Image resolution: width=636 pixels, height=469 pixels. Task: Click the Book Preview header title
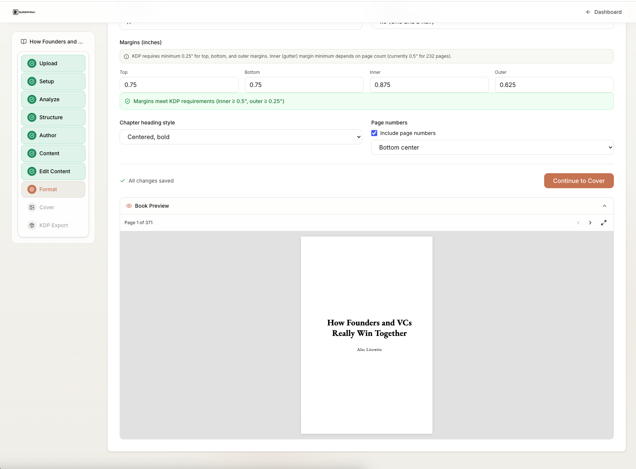point(152,206)
